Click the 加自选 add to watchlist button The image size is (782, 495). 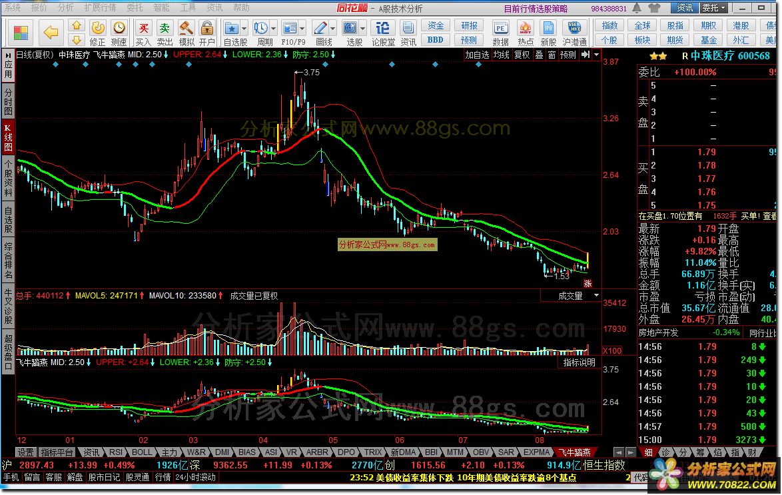478,55
